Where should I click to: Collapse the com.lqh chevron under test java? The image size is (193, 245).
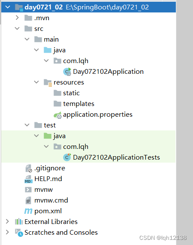[x=46, y=147]
